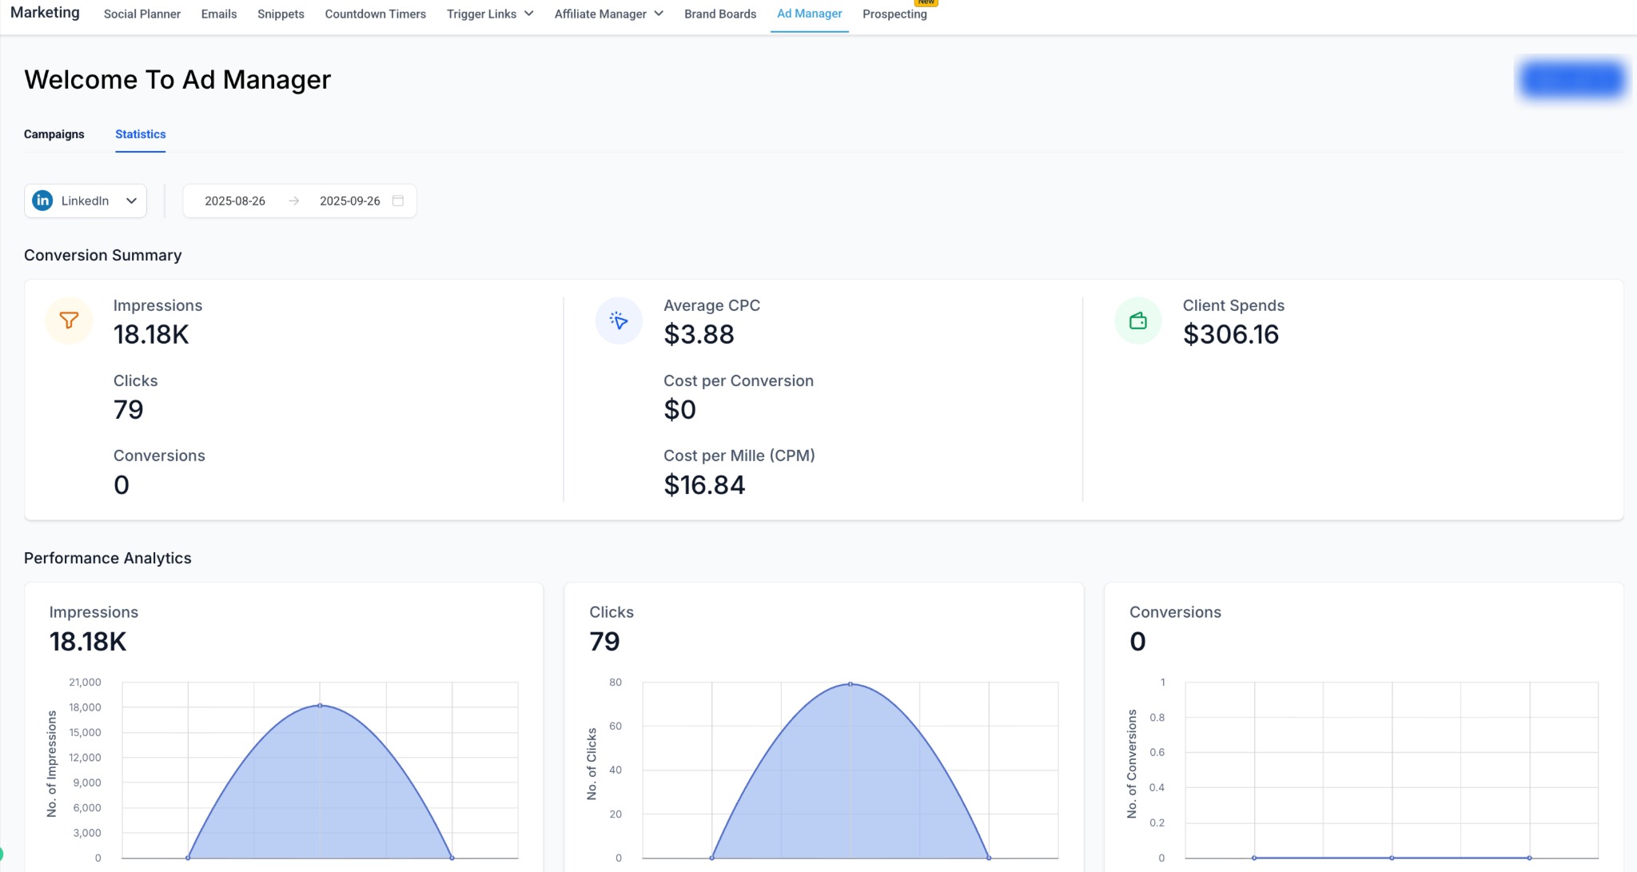Open the Affiliate Manager dropdown menu

(x=608, y=14)
